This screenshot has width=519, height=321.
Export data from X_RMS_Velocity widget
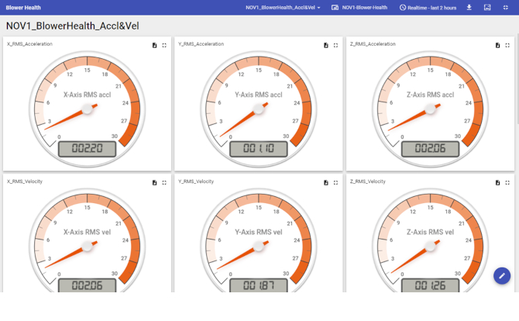pos(154,183)
